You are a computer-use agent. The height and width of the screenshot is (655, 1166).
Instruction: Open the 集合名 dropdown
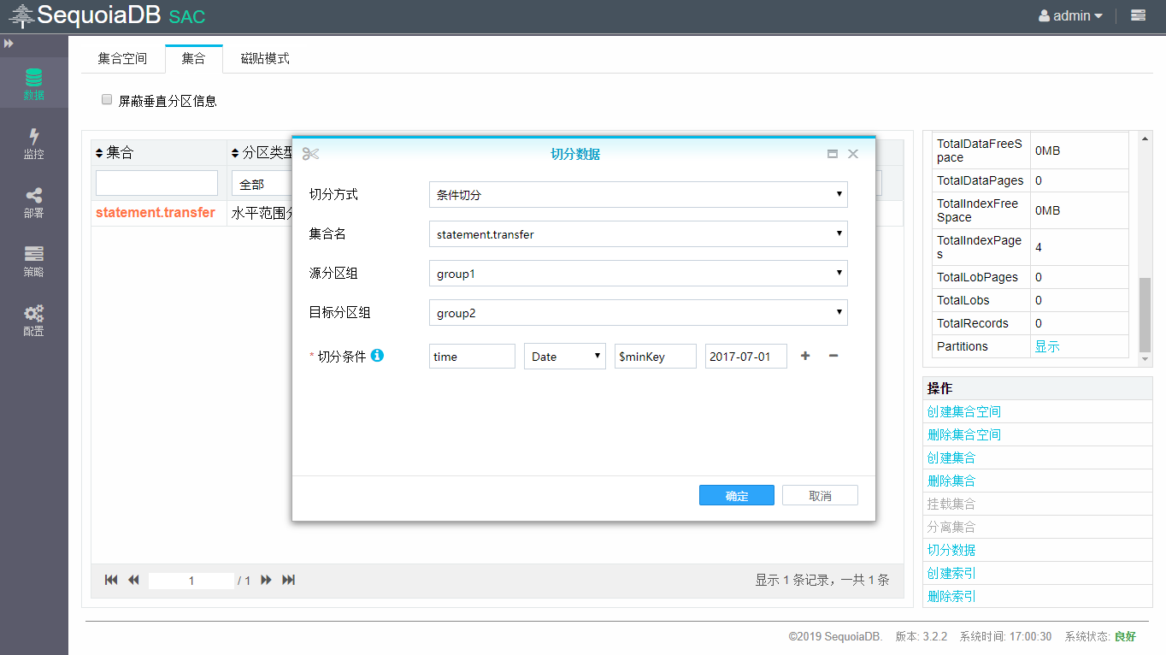point(638,233)
